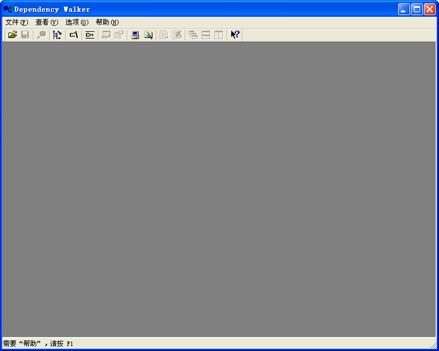439x351 pixels.
Task: Click the Start Profiling icon
Action: (x=164, y=35)
